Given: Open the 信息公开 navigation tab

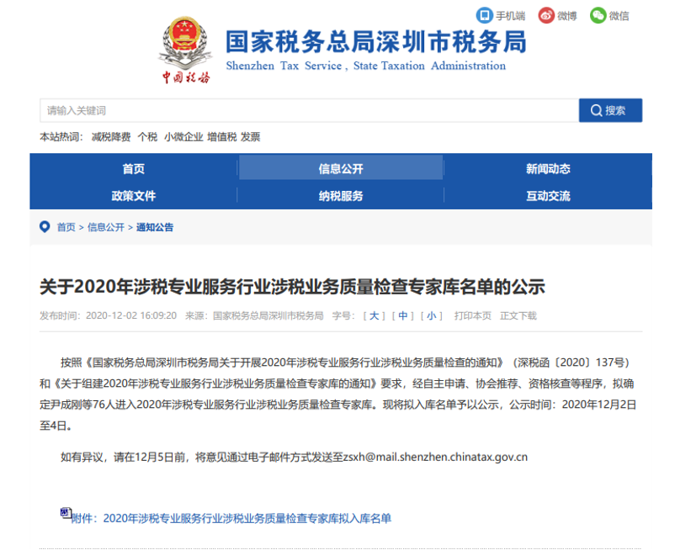Looking at the screenshot, I should pos(341,168).
